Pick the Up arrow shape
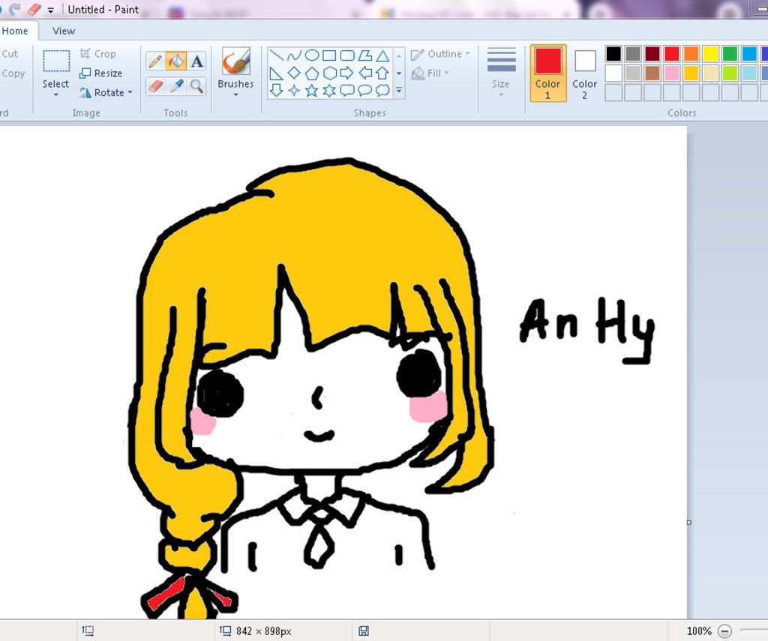The width and height of the screenshot is (768, 641). [382, 73]
